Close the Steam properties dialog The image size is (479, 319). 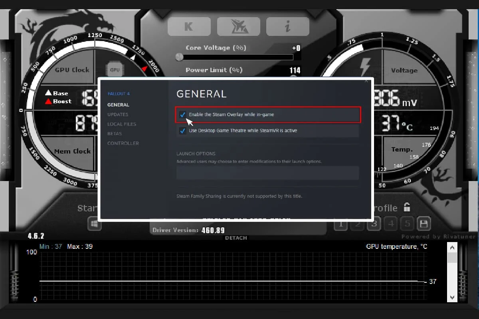point(366,81)
